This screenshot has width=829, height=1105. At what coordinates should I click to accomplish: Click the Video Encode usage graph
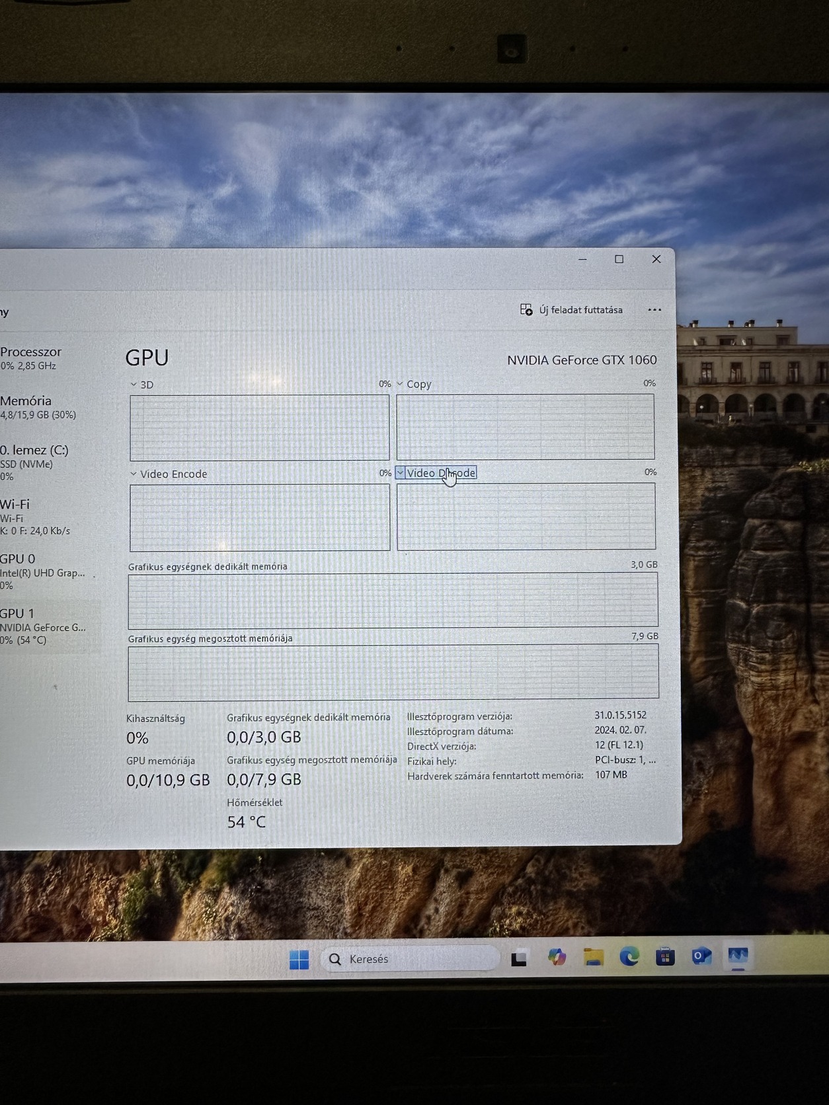coord(260,517)
